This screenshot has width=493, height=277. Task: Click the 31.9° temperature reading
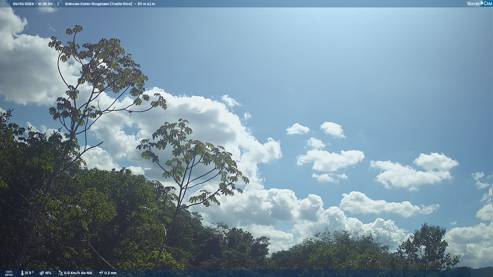[x=29, y=273]
